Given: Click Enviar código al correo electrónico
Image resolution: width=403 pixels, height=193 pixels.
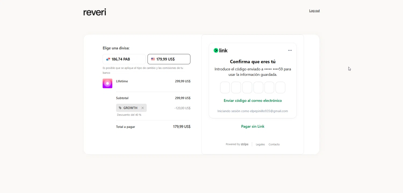Looking at the screenshot, I should 253,101.
